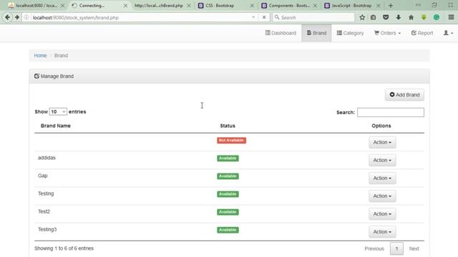Click the Showing 1 to 6 entries text
The height and width of the screenshot is (257, 458).
(64, 248)
